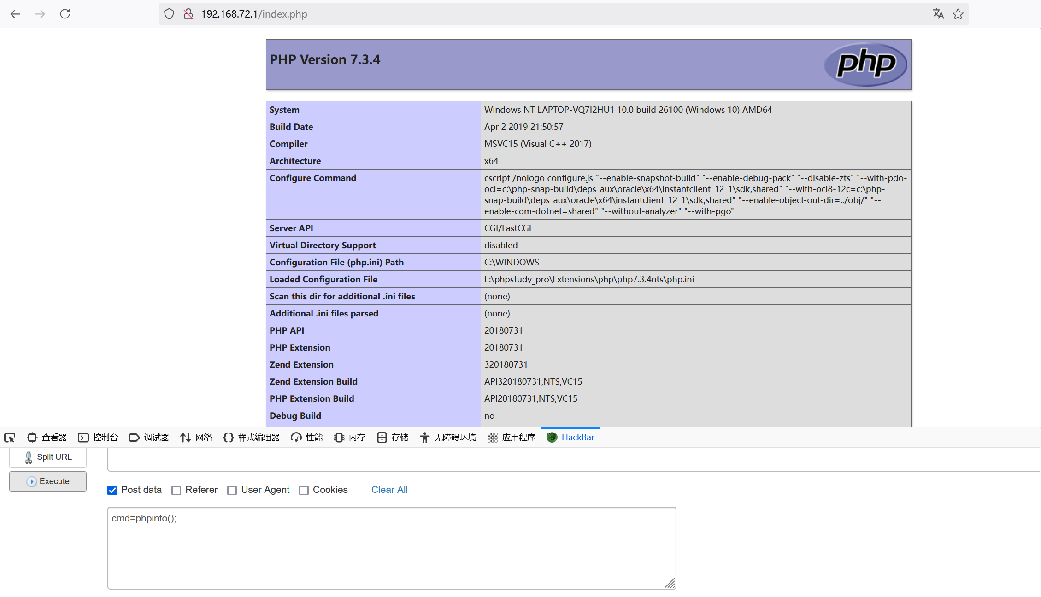Enable the Referer checkbox

click(176, 490)
